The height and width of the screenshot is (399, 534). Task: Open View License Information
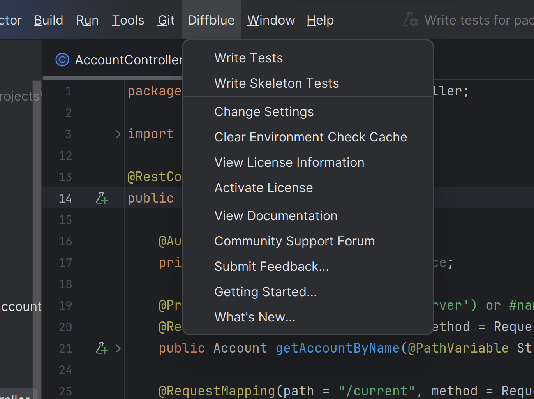[289, 162]
